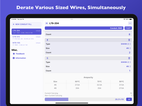Viewport: 142px width, 106px height.
Task: Toggle the crossed lightning bolt non-current icon
Action: 47,58
